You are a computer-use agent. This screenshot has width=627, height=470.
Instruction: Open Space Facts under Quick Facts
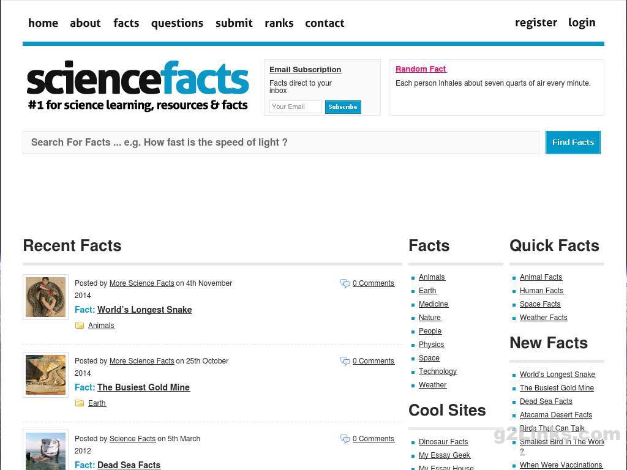pos(539,304)
